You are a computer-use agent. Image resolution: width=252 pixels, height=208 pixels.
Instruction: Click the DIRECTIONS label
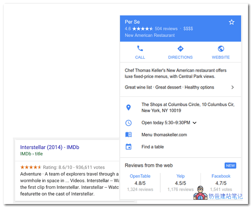pyautogui.click(x=180, y=57)
